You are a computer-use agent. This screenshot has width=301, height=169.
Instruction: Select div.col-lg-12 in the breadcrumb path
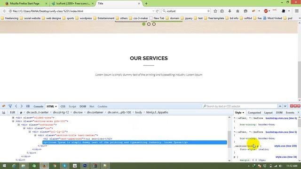61,112
